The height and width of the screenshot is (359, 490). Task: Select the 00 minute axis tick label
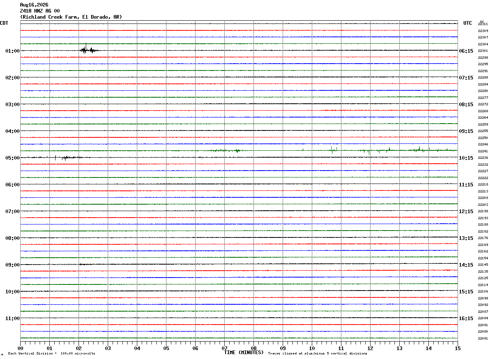click(x=21, y=348)
